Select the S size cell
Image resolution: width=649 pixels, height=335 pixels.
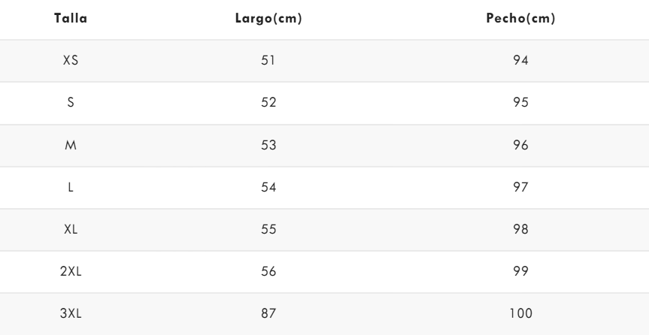[x=71, y=102]
